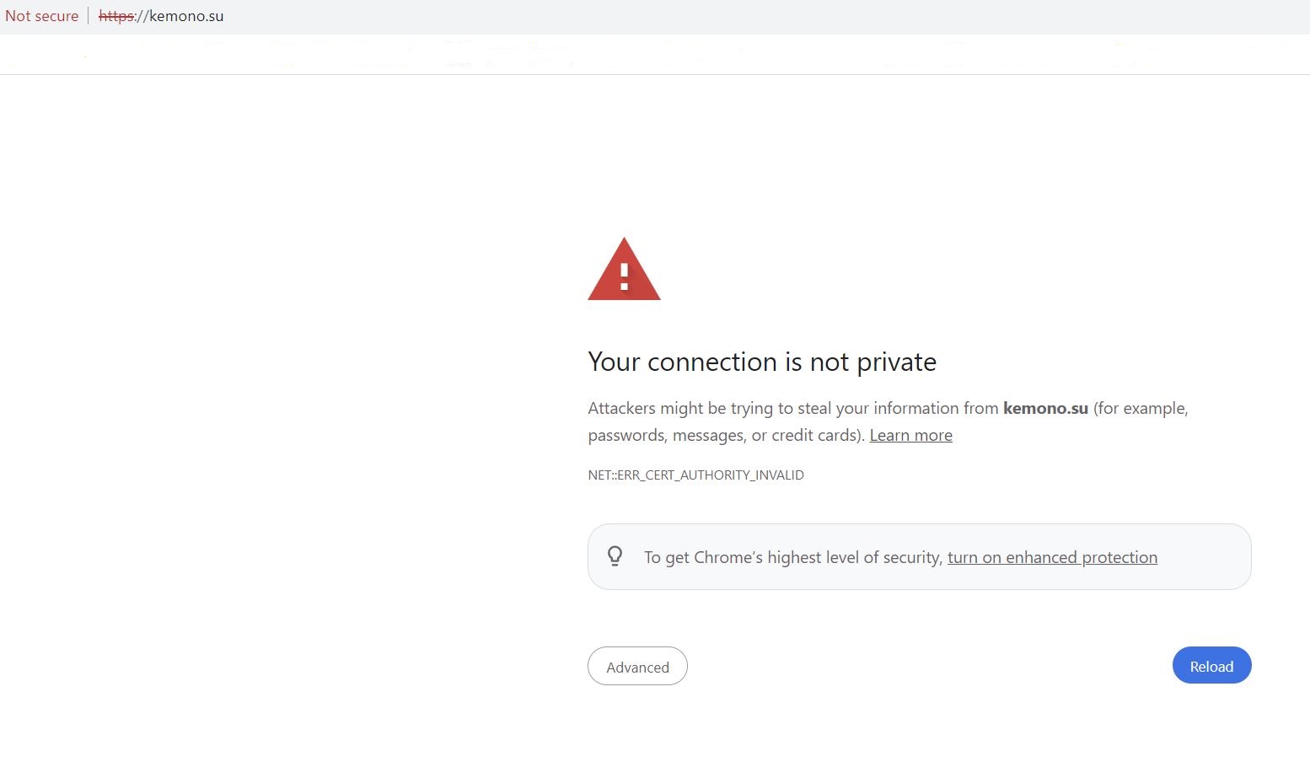Click the blank bookmarks bar strip

coord(655,54)
